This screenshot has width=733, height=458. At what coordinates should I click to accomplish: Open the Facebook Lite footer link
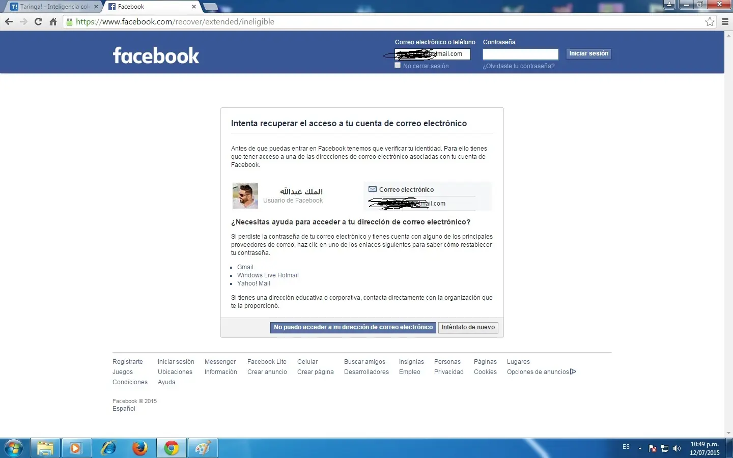[x=267, y=362]
